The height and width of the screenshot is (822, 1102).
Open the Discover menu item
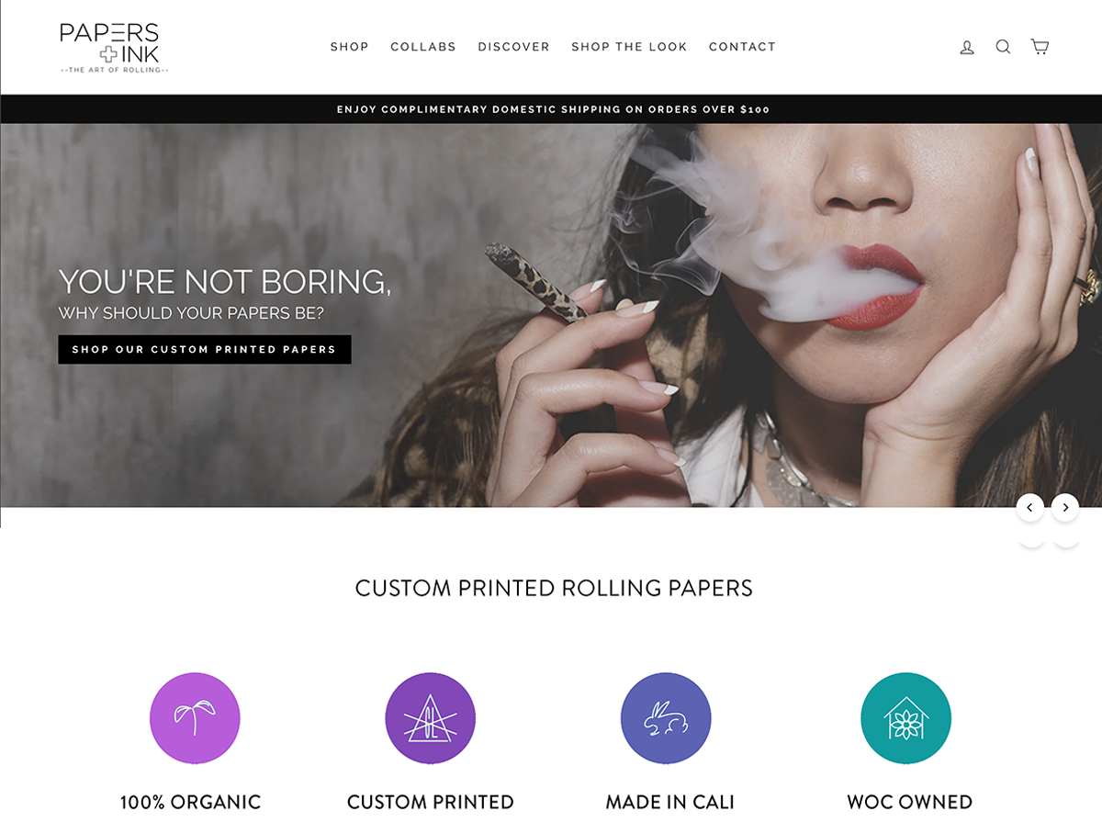(x=514, y=47)
